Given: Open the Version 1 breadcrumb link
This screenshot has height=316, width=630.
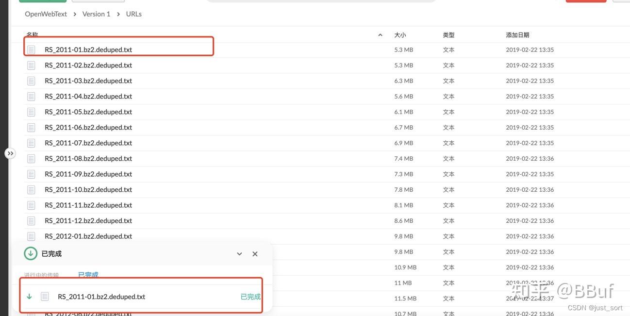Looking at the screenshot, I should tap(96, 14).
